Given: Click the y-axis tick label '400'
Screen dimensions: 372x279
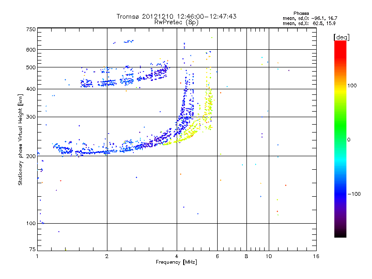Looking at the screenshot, I should [x=31, y=89].
